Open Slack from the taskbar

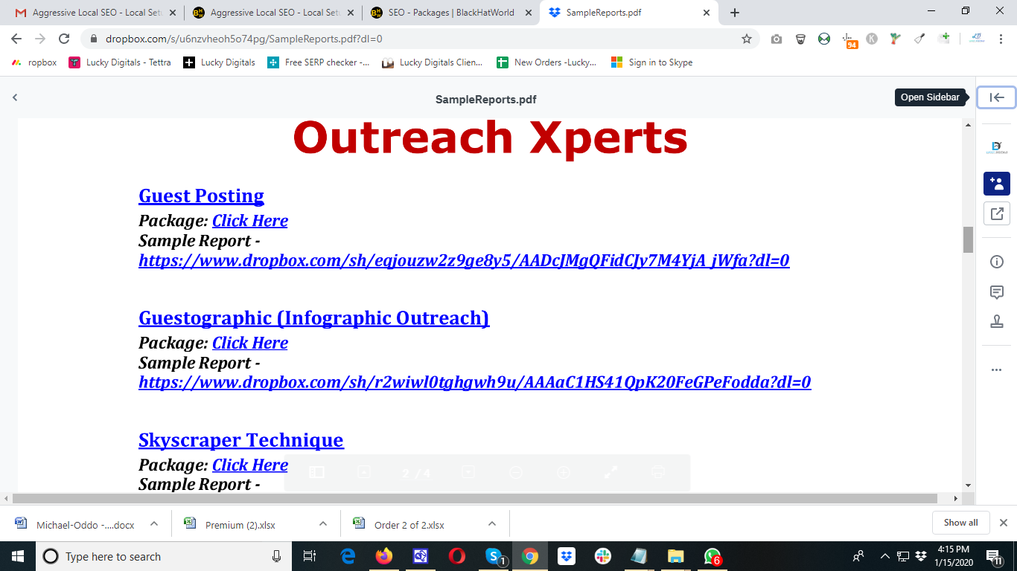[603, 556]
